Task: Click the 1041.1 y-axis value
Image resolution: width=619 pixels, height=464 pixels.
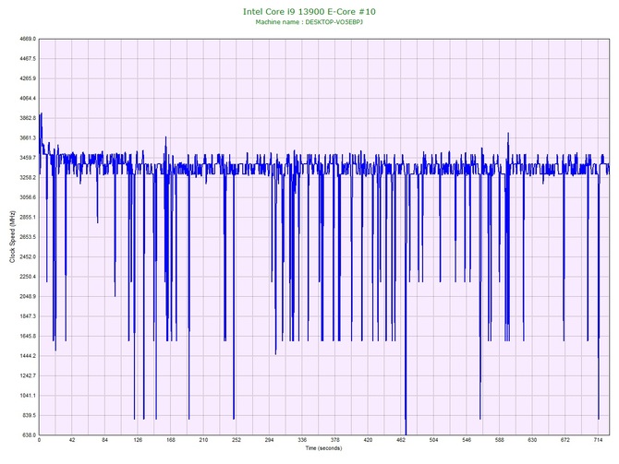Action: tap(28, 396)
